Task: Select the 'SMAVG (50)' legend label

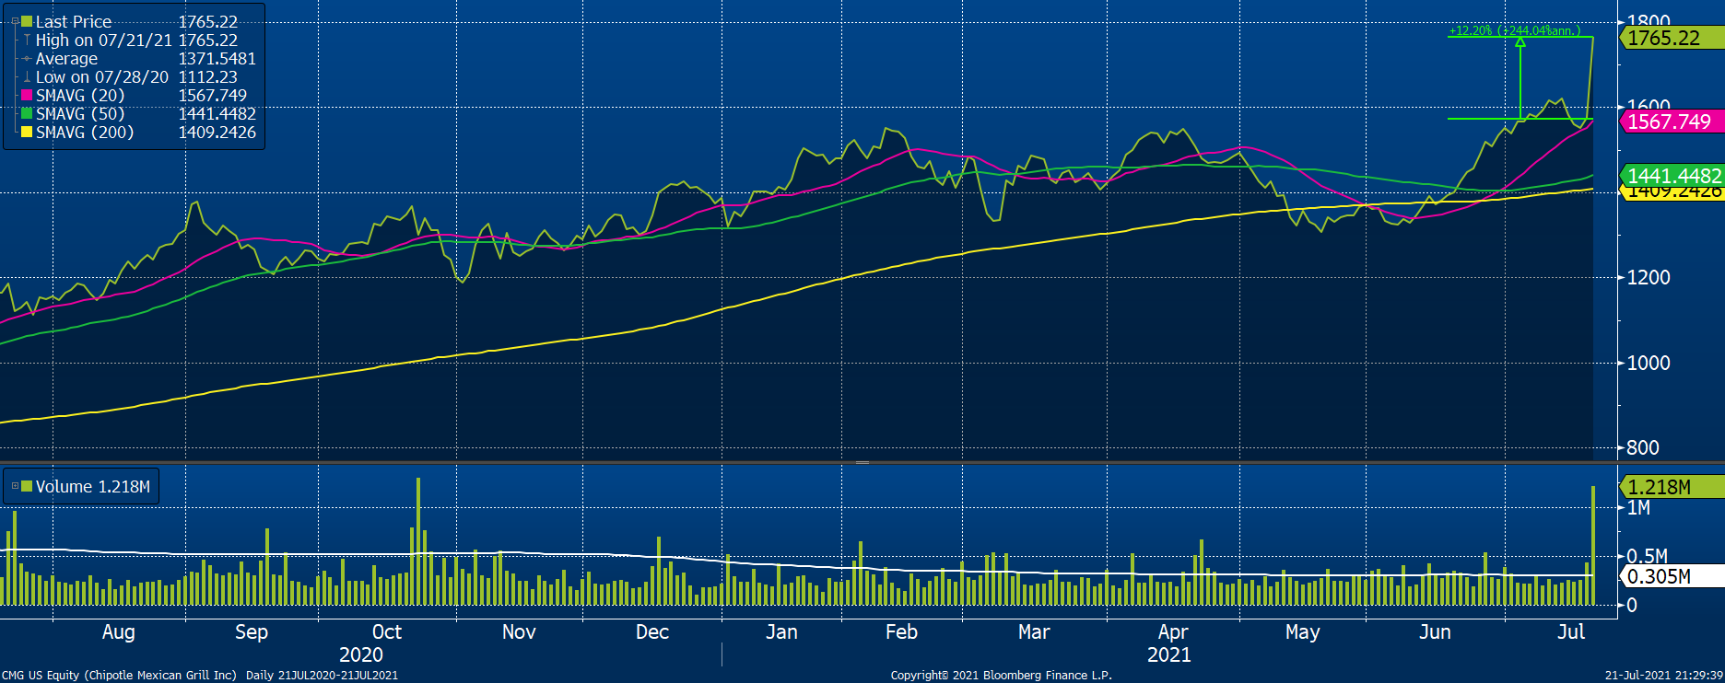Action: click(80, 113)
